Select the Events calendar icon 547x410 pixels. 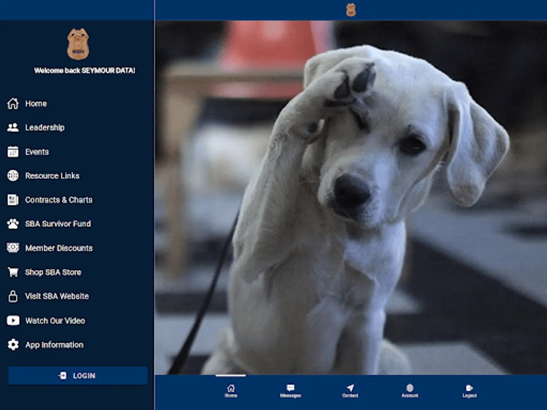[x=12, y=152]
